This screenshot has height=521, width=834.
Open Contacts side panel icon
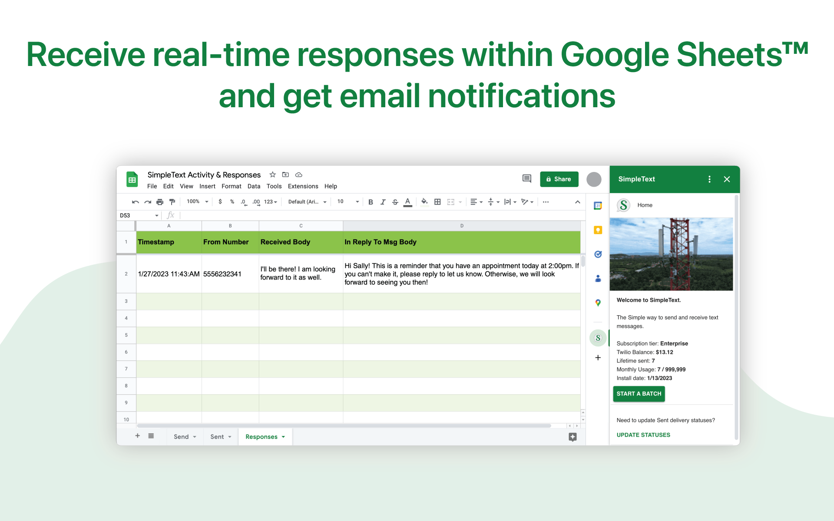[x=598, y=278]
